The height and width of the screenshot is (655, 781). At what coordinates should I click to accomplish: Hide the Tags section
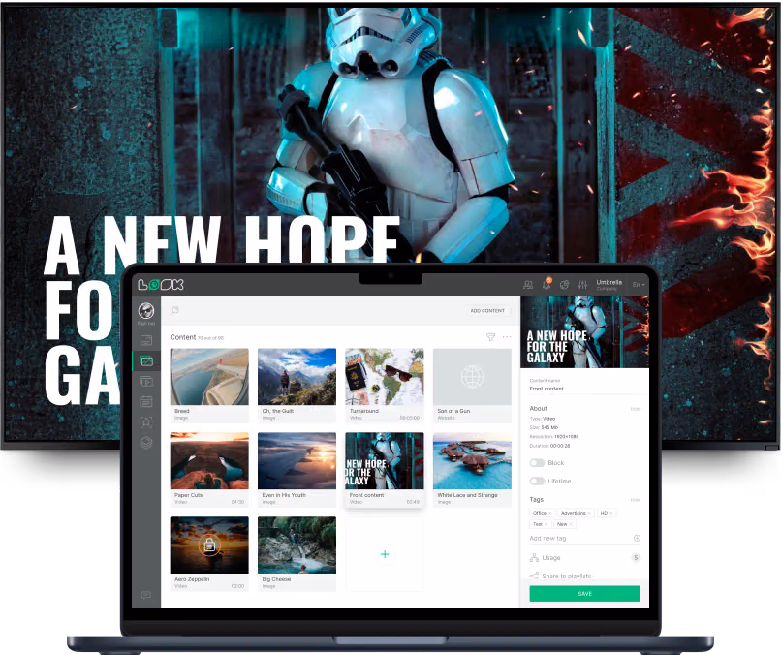(x=635, y=500)
